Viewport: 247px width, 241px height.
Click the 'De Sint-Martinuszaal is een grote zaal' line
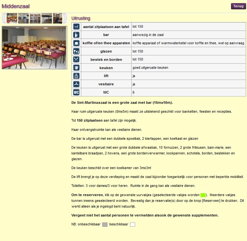click(x=122, y=103)
